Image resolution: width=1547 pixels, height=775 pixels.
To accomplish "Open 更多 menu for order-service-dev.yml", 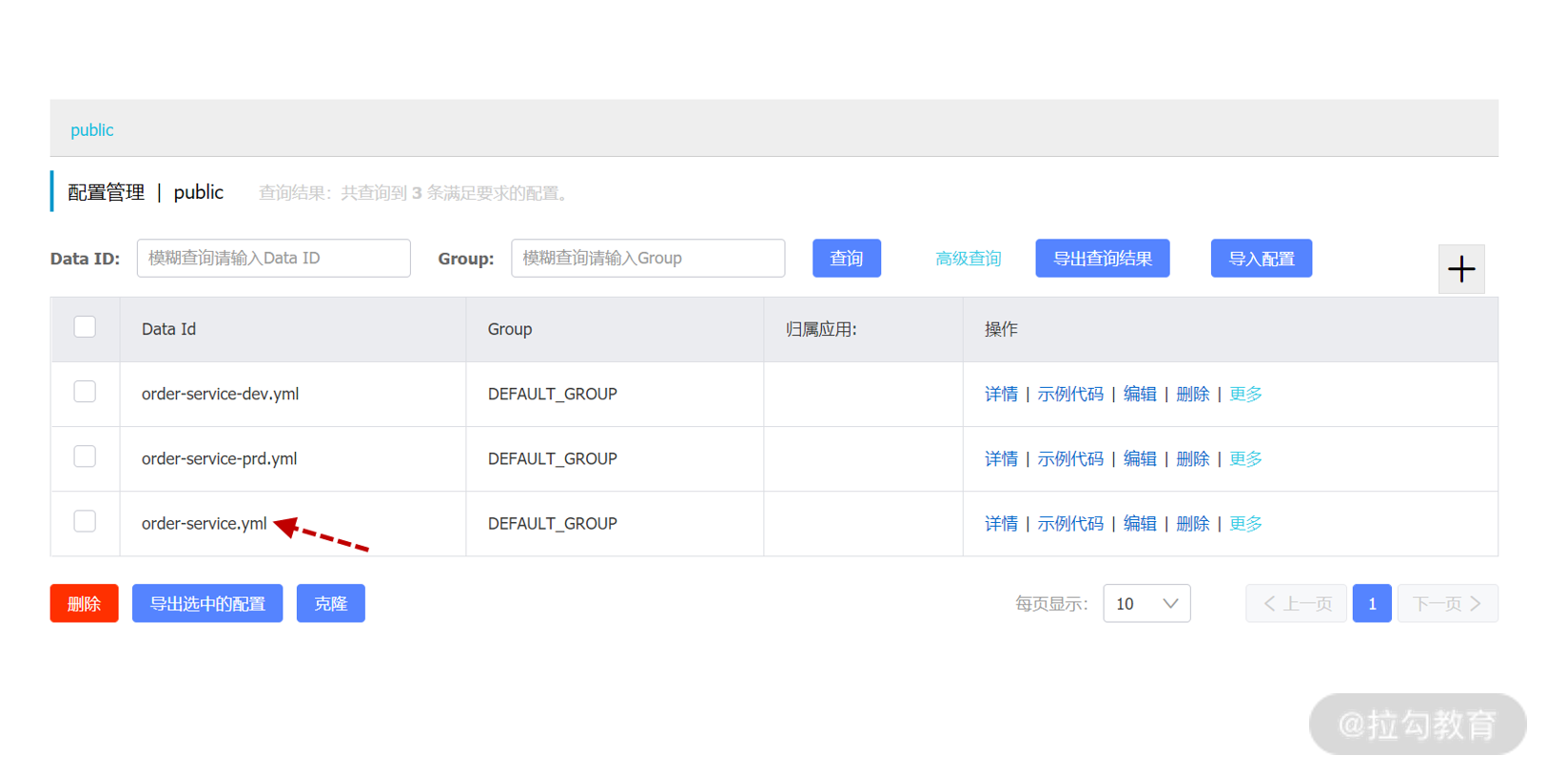I will (x=1245, y=394).
